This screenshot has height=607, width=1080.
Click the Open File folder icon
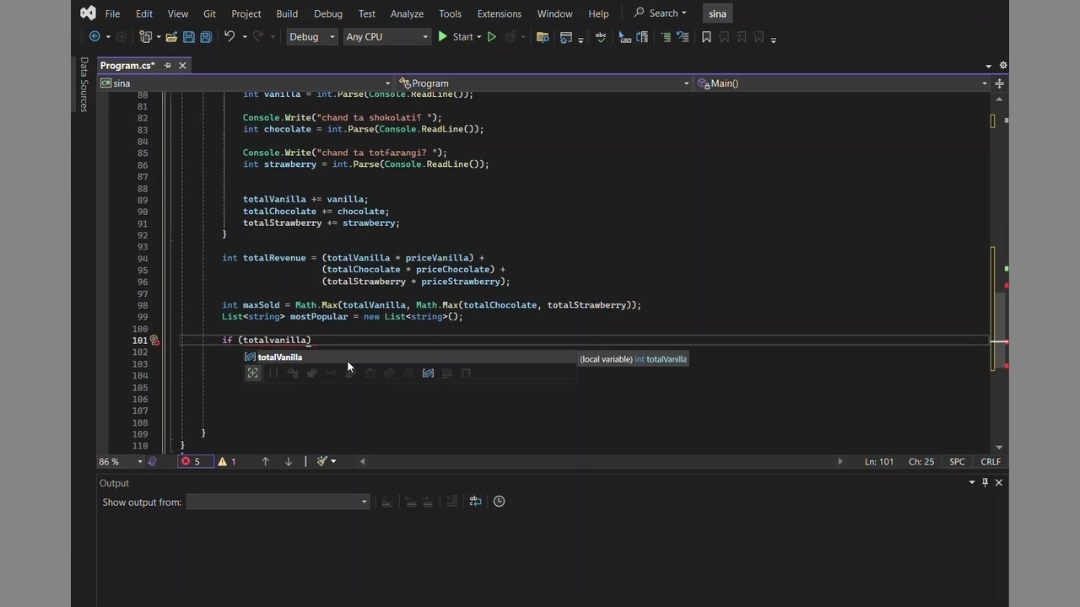pyautogui.click(x=171, y=37)
